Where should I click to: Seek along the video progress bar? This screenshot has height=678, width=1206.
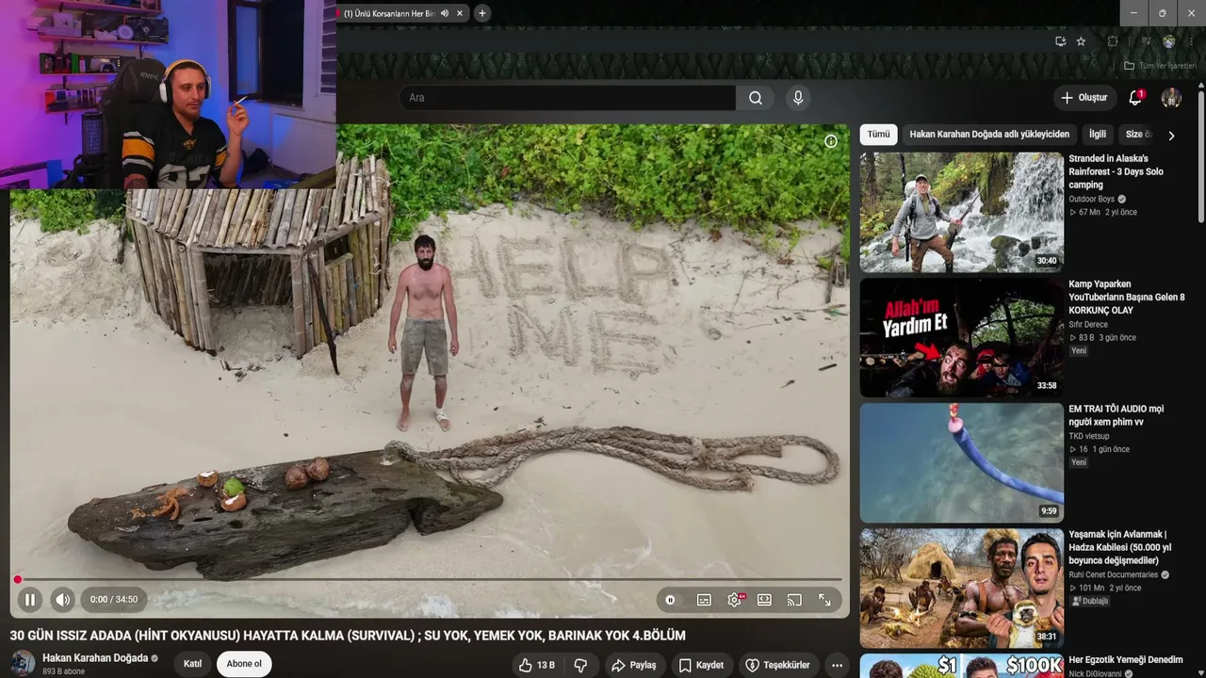tap(430, 580)
